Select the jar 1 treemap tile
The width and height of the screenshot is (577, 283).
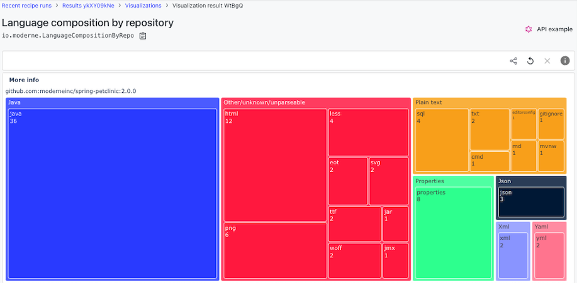(395, 224)
